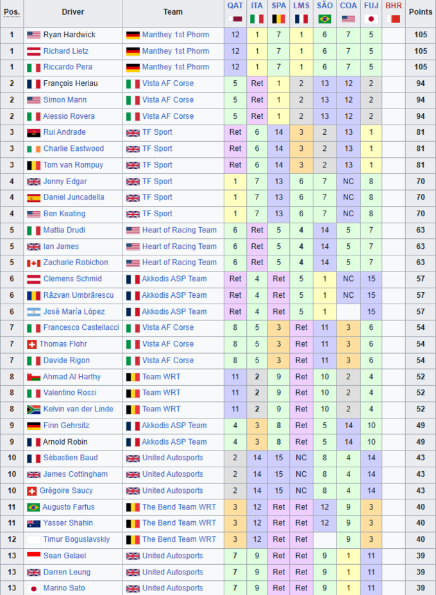Open Team WRT link in Valentino Rossi row

(161, 393)
